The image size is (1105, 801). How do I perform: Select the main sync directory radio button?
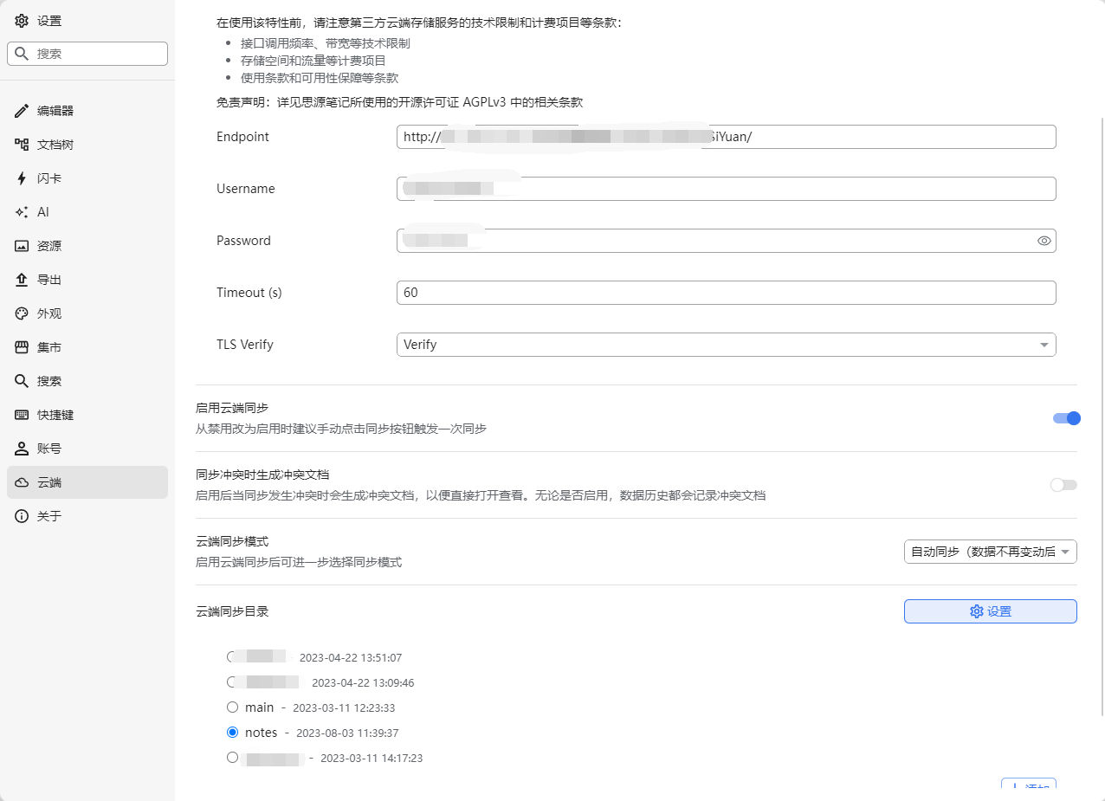tap(232, 707)
